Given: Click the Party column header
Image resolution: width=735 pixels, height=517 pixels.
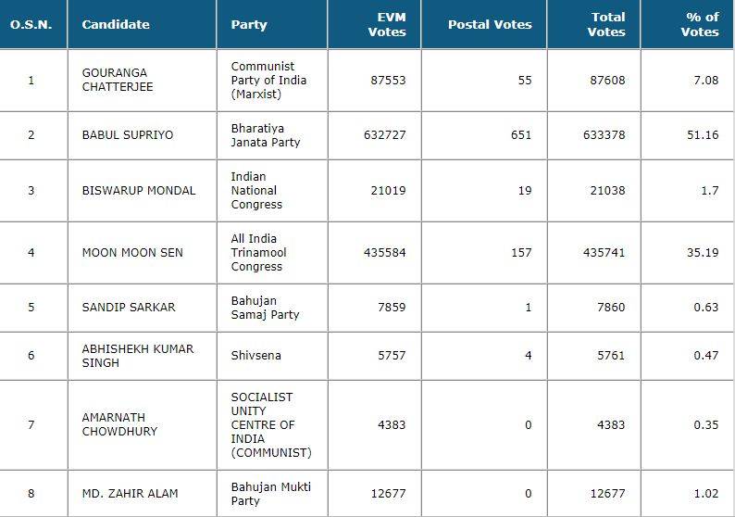Looking at the screenshot, I should pos(249,25).
